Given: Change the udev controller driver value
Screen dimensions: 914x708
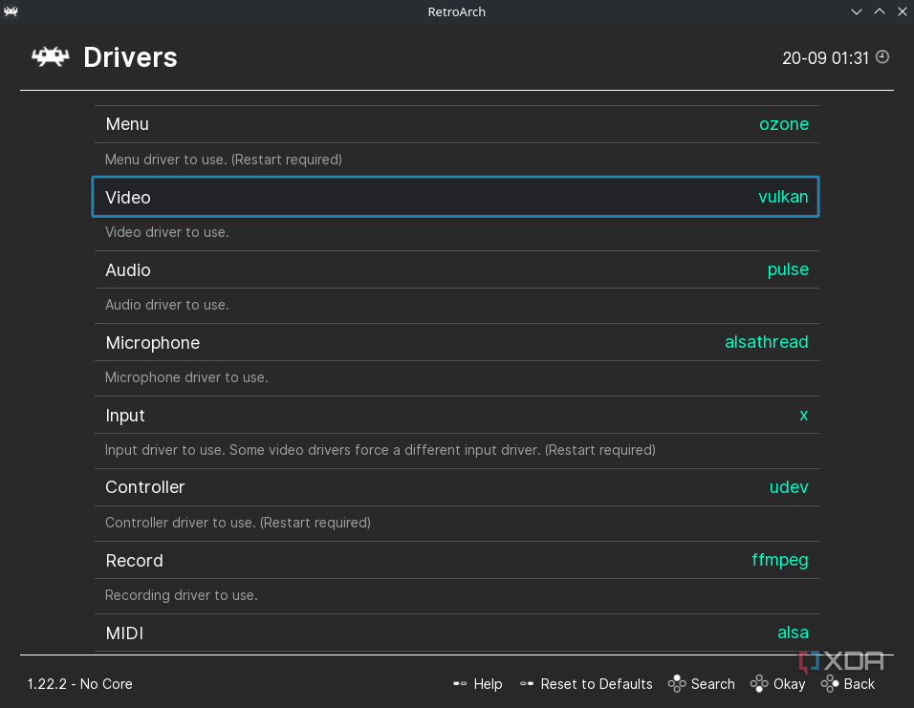Looking at the screenshot, I should point(789,487).
